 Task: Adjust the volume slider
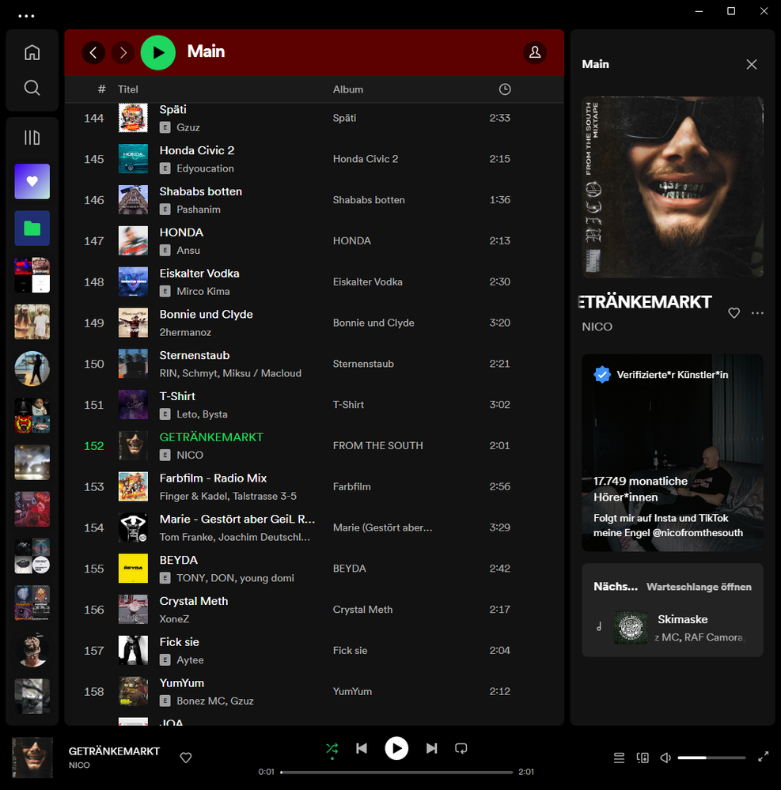tap(711, 758)
